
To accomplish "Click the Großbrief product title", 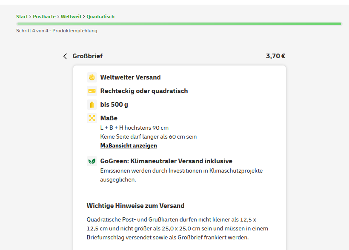I will (87, 56).
